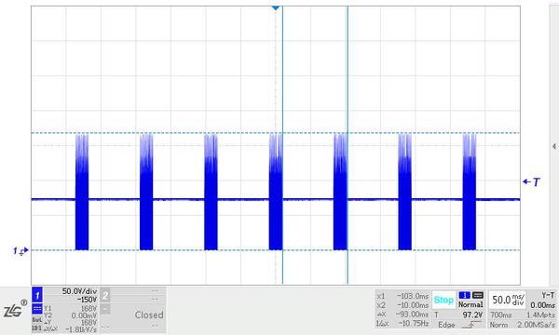The width and height of the screenshot is (559, 335).
Task: Click the X1 cursor time readout
Action: 413,296
